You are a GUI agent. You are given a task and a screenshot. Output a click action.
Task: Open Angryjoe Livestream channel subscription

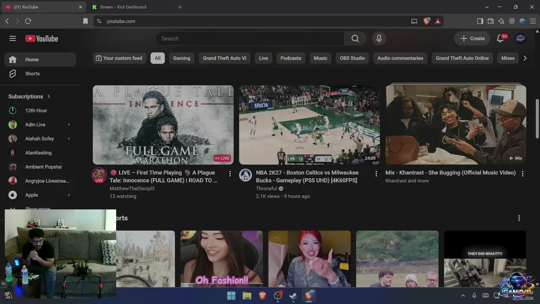click(40, 181)
